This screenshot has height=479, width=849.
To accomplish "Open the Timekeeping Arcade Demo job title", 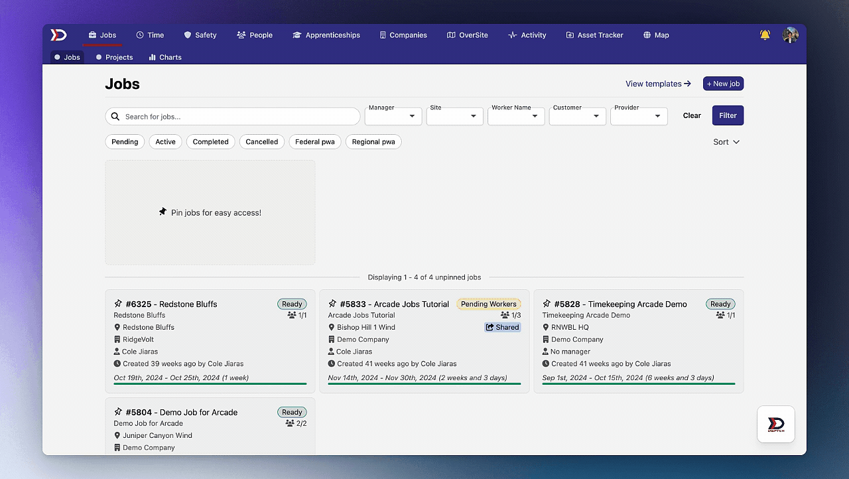I will [621, 304].
